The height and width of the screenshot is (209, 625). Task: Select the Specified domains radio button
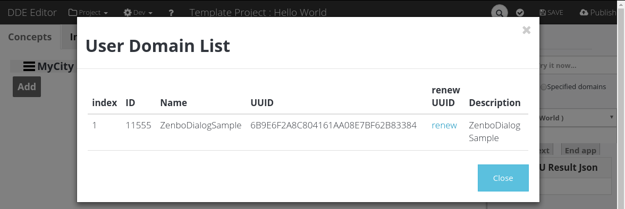[544, 87]
